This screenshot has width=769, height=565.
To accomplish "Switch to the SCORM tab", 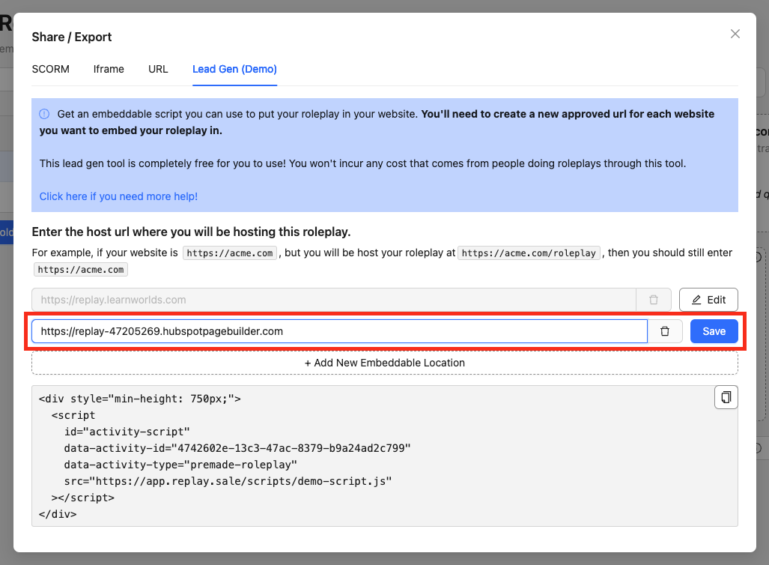I will click(x=50, y=69).
